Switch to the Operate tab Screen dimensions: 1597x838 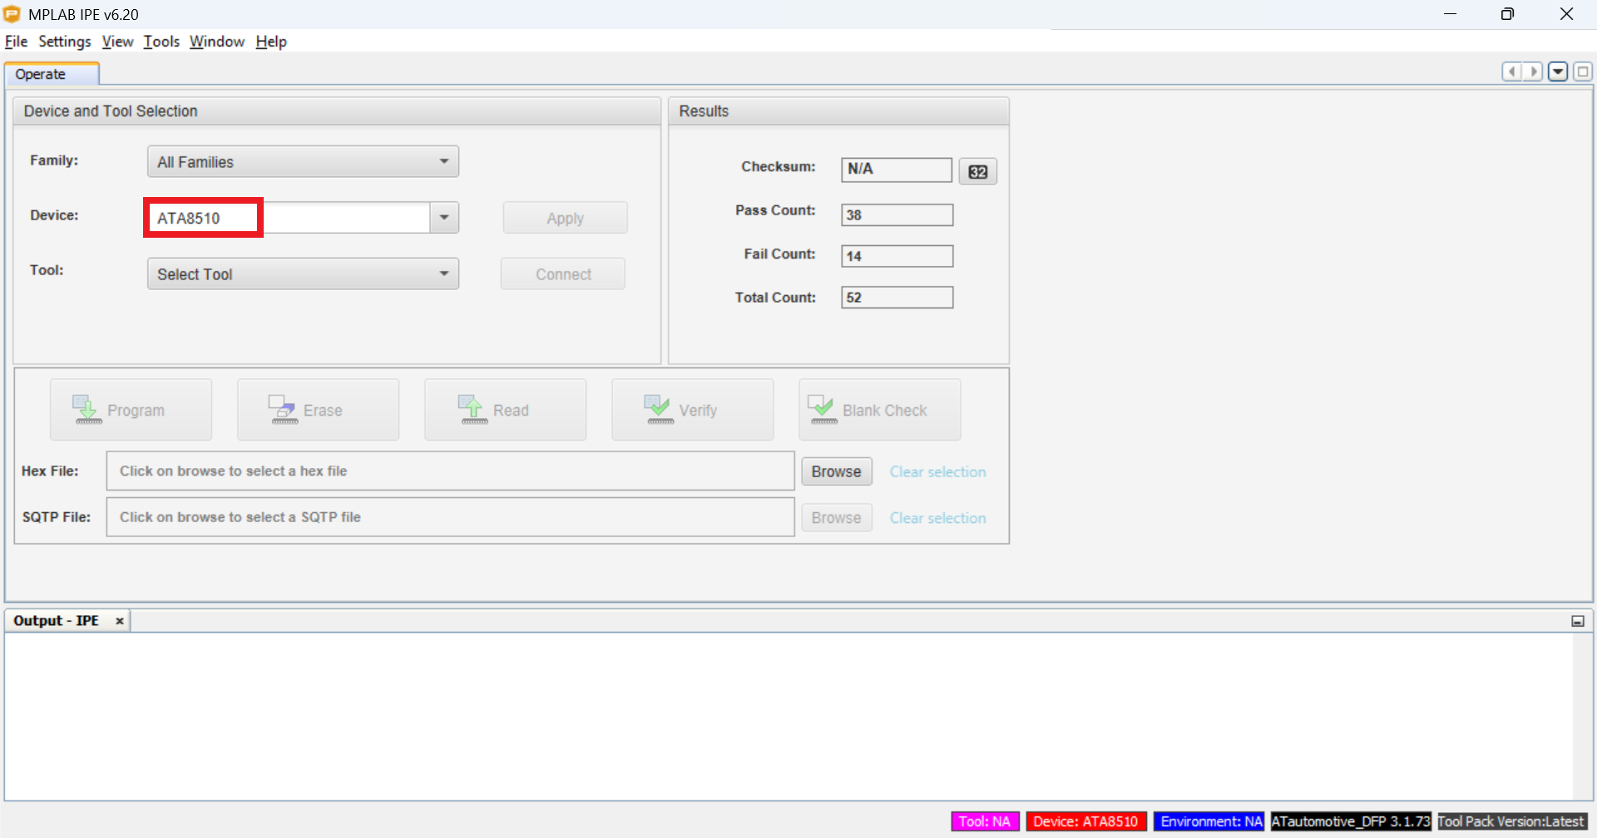click(52, 74)
